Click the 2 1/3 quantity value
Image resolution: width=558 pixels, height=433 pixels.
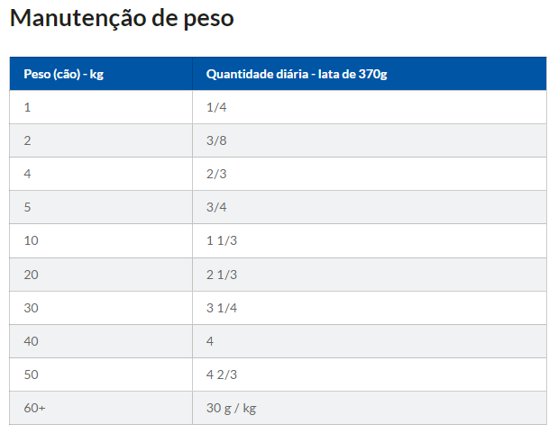tap(222, 274)
